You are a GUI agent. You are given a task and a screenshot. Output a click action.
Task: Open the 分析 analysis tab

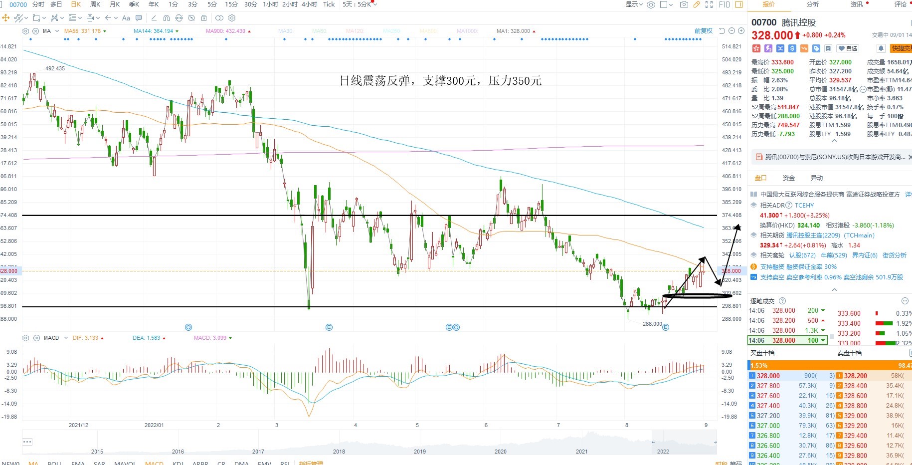click(x=813, y=4)
